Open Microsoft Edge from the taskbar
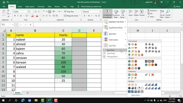Viewport: 183px width, 103px height. click(23, 100)
